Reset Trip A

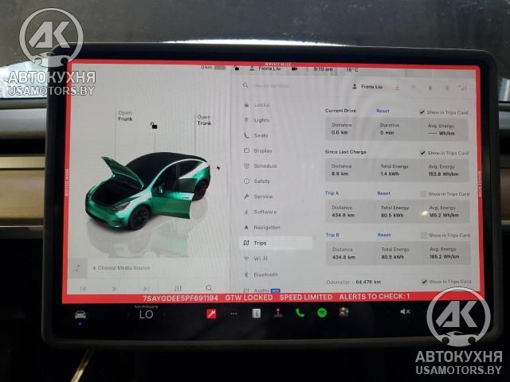384,193
